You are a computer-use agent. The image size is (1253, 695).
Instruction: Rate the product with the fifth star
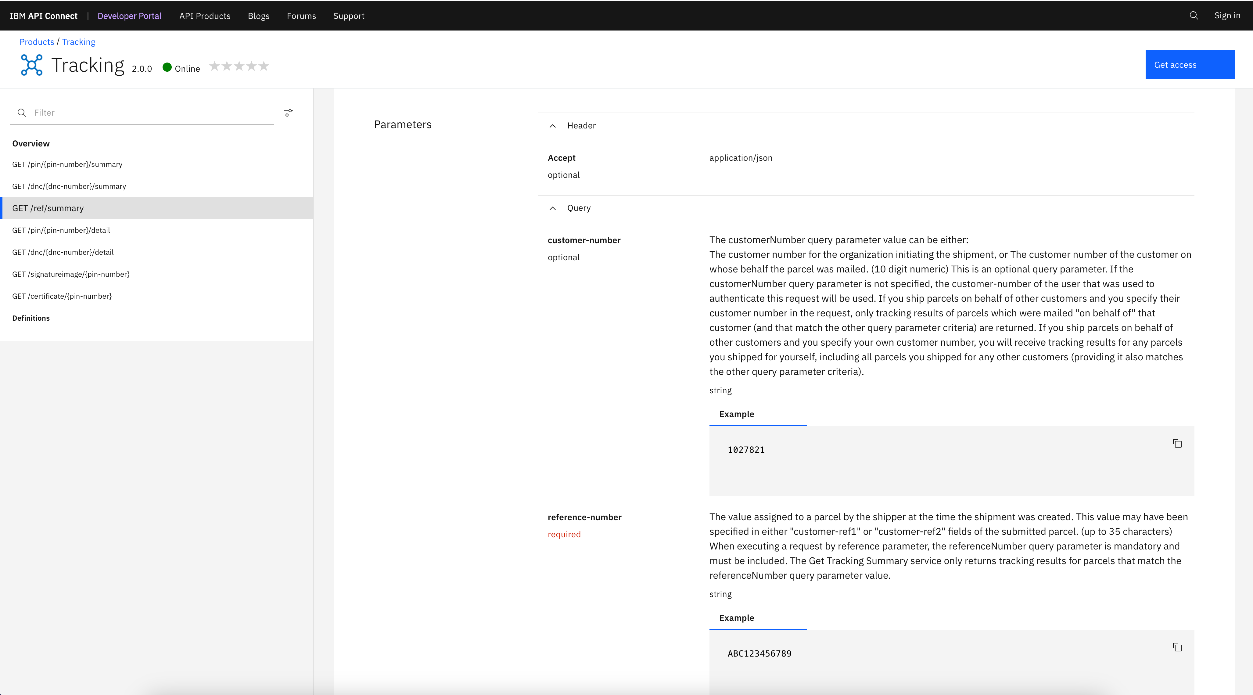264,66
